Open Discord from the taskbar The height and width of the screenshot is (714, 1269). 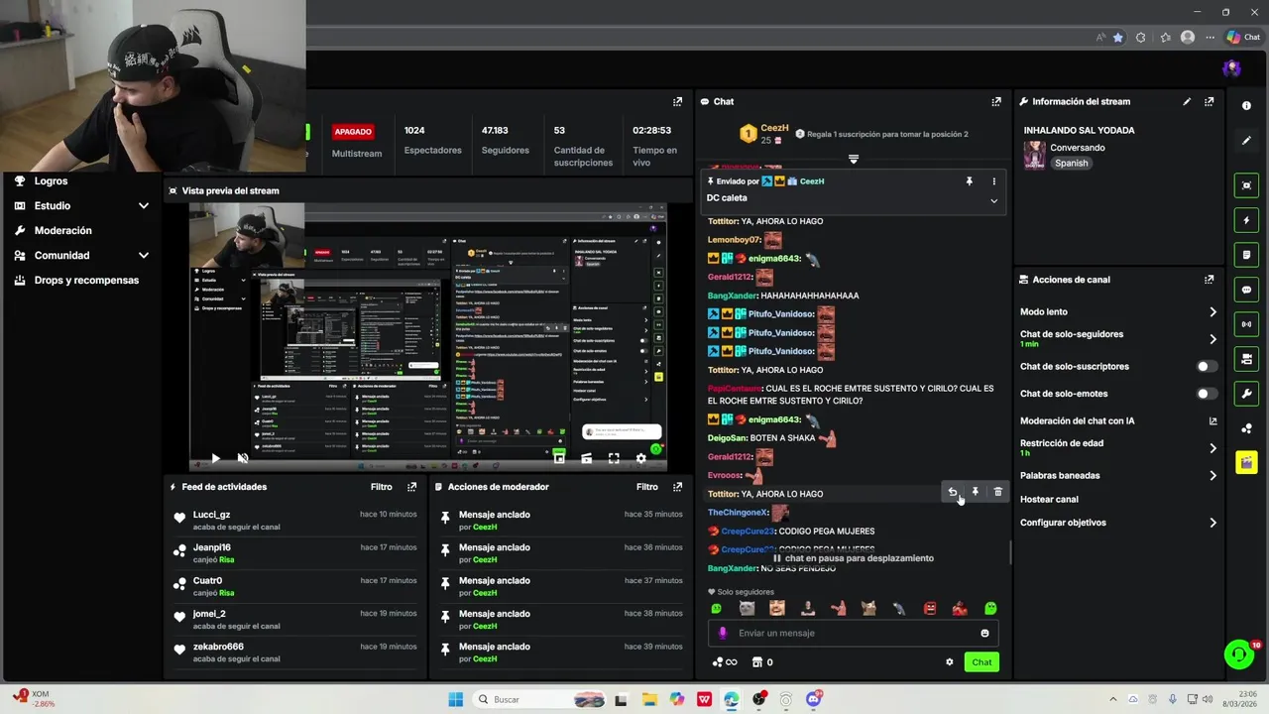(814, 699)
